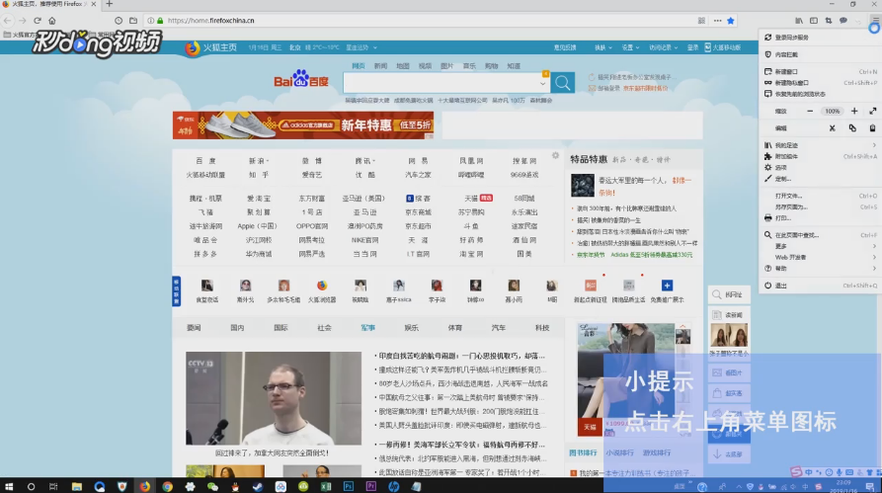The image size is (882, 493).
Task: Select the 地图 search tab above Baidu box
Action: point(403,66)
